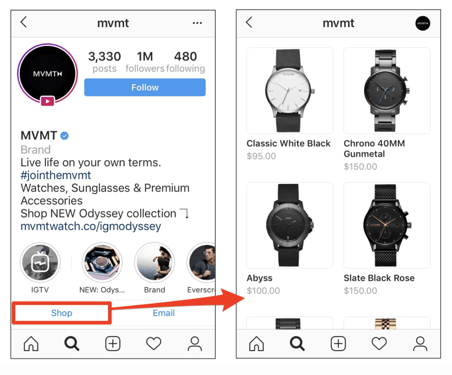Tap the back arrow on shop screen
452x375 pixels.
249,23
